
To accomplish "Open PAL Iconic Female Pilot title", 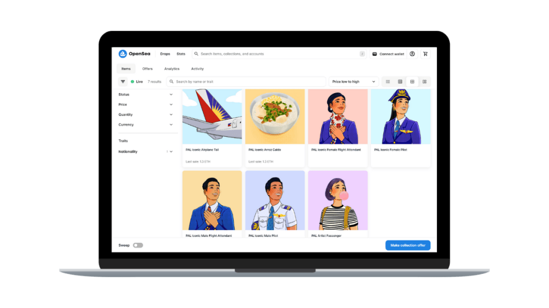I will point(390,150).
